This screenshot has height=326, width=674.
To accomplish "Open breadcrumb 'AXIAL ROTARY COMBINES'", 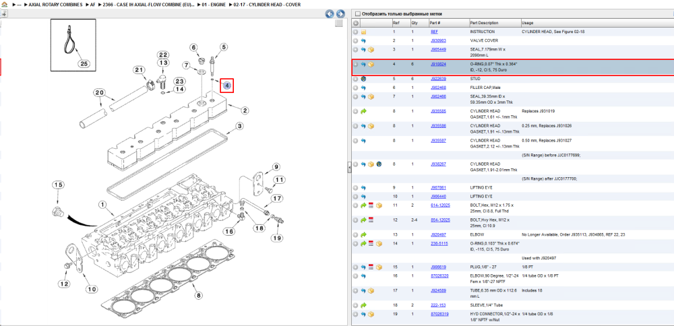I will point(55,4).
